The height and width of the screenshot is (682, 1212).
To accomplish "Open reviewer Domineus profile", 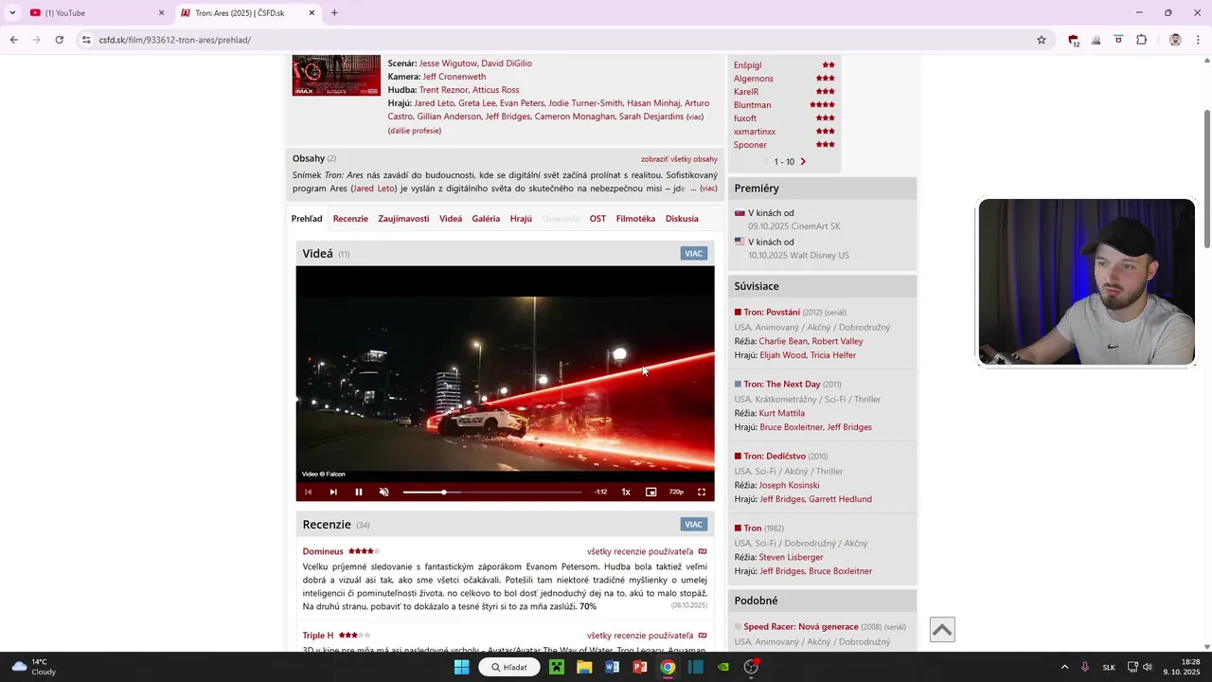I will pos(323,551).
